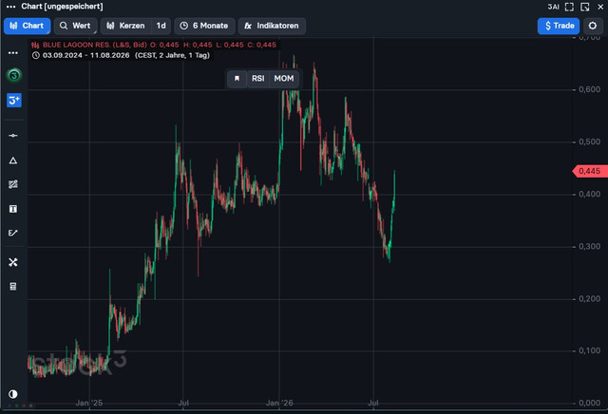This screenshot has width=608, height=414.
Task: Click the Chart [ungespeichert] title
Action: tap(62, 7)
